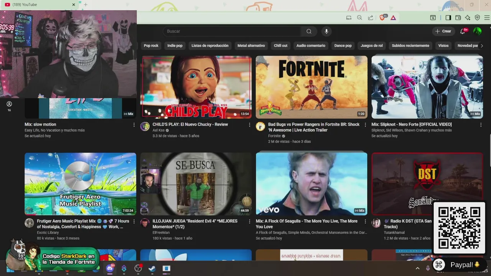
Task: Open the ElFreeMan channel link
Action: pyautogui.click(x=161, y=233)
